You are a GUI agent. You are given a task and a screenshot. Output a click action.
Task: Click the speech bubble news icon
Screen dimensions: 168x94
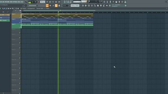[x=122, y=2]
